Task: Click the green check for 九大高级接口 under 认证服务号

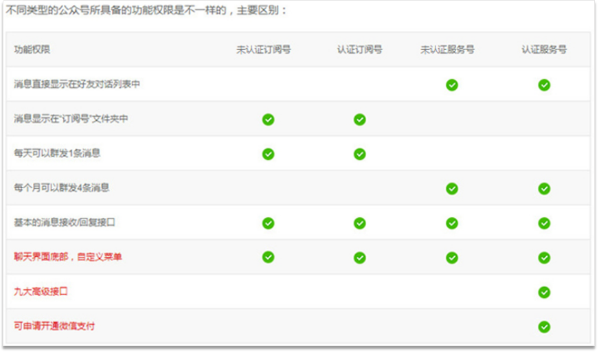Action: (x=544, y=292)
